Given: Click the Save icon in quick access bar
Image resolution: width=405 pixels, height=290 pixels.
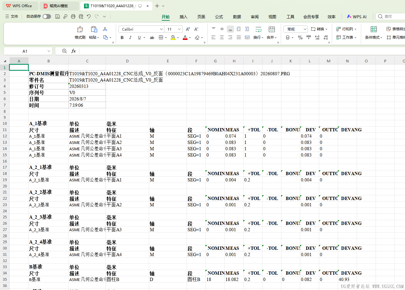Looking at the screenshot, I should point(58,16).
